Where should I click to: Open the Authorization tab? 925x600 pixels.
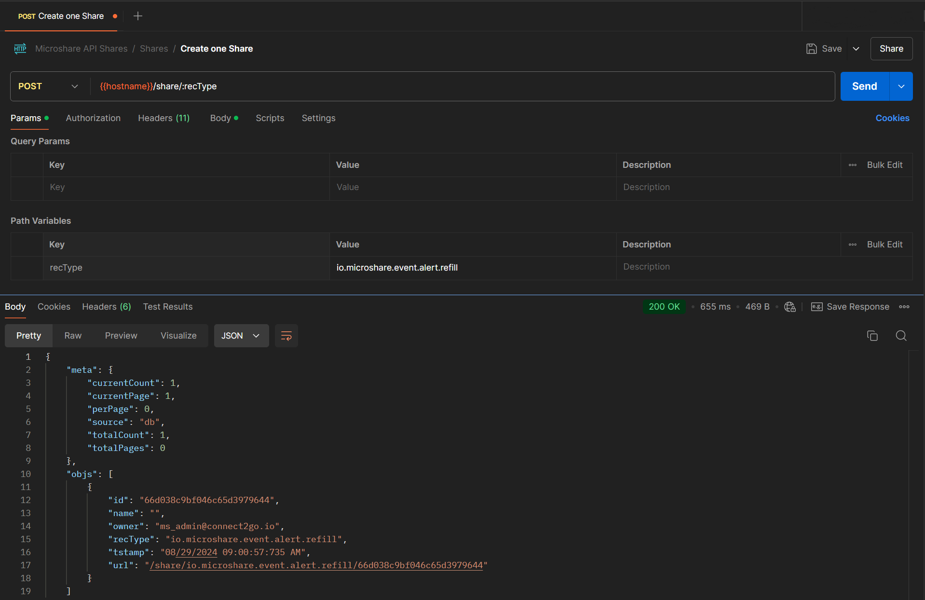[93, 118]
